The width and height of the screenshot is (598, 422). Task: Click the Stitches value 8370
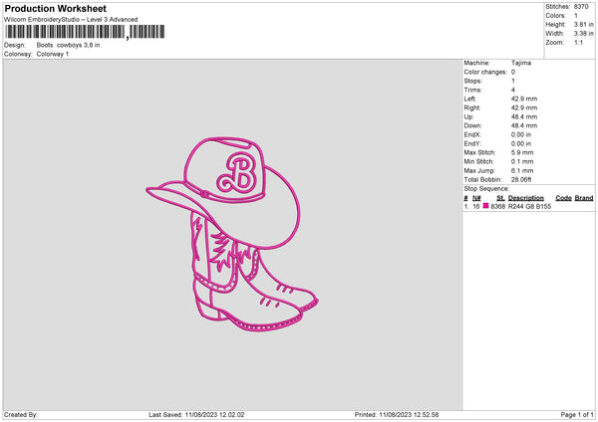581,7
